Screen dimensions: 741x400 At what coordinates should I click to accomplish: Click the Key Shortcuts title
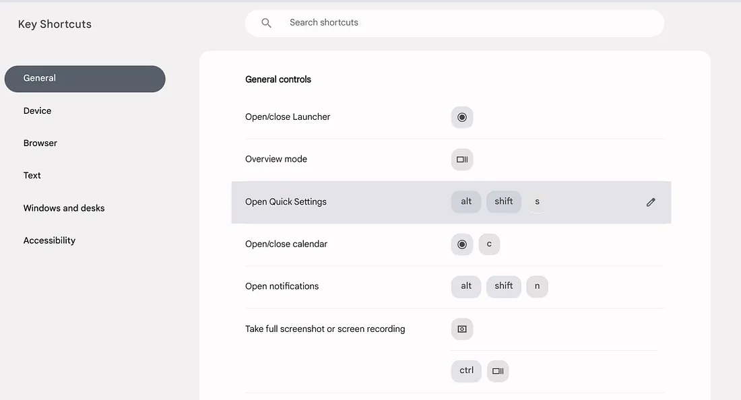tap(55, 24)
